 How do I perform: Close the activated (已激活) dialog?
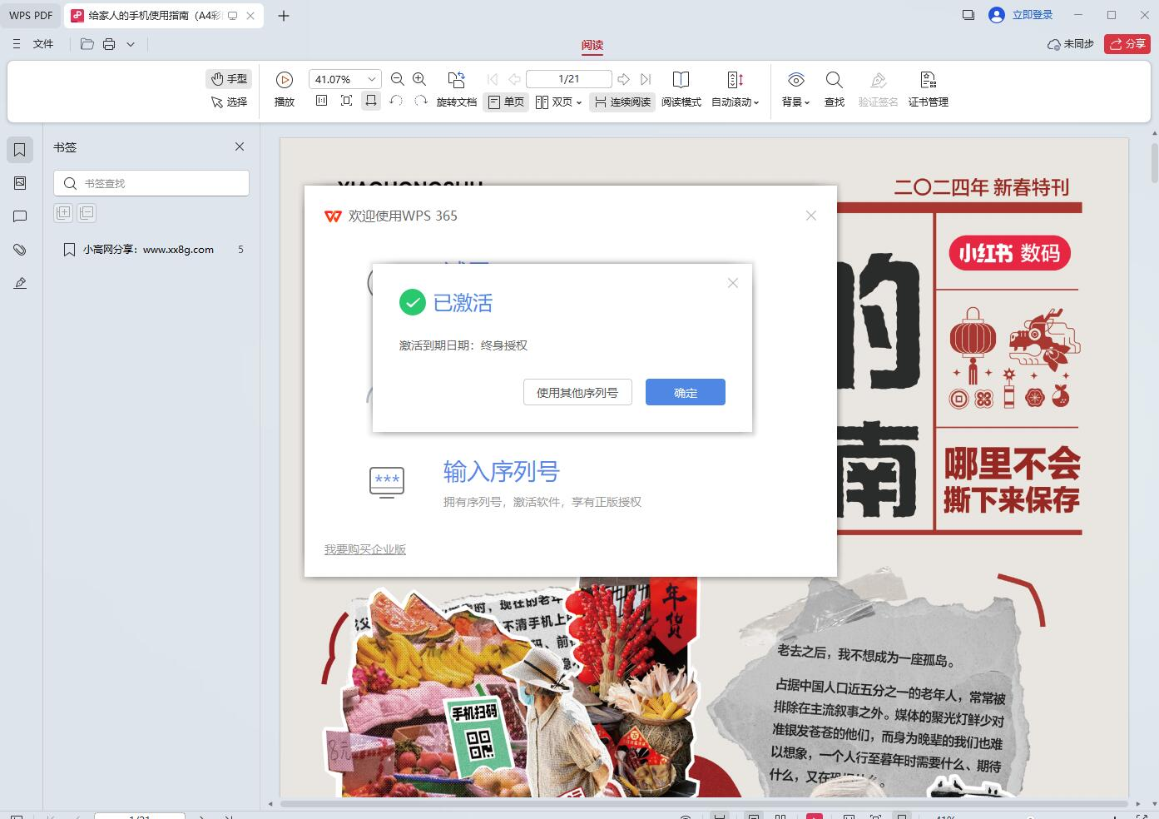(x=733, y=283)
